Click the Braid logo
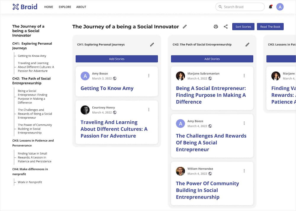The image size is (296, 211). (25, 7)
